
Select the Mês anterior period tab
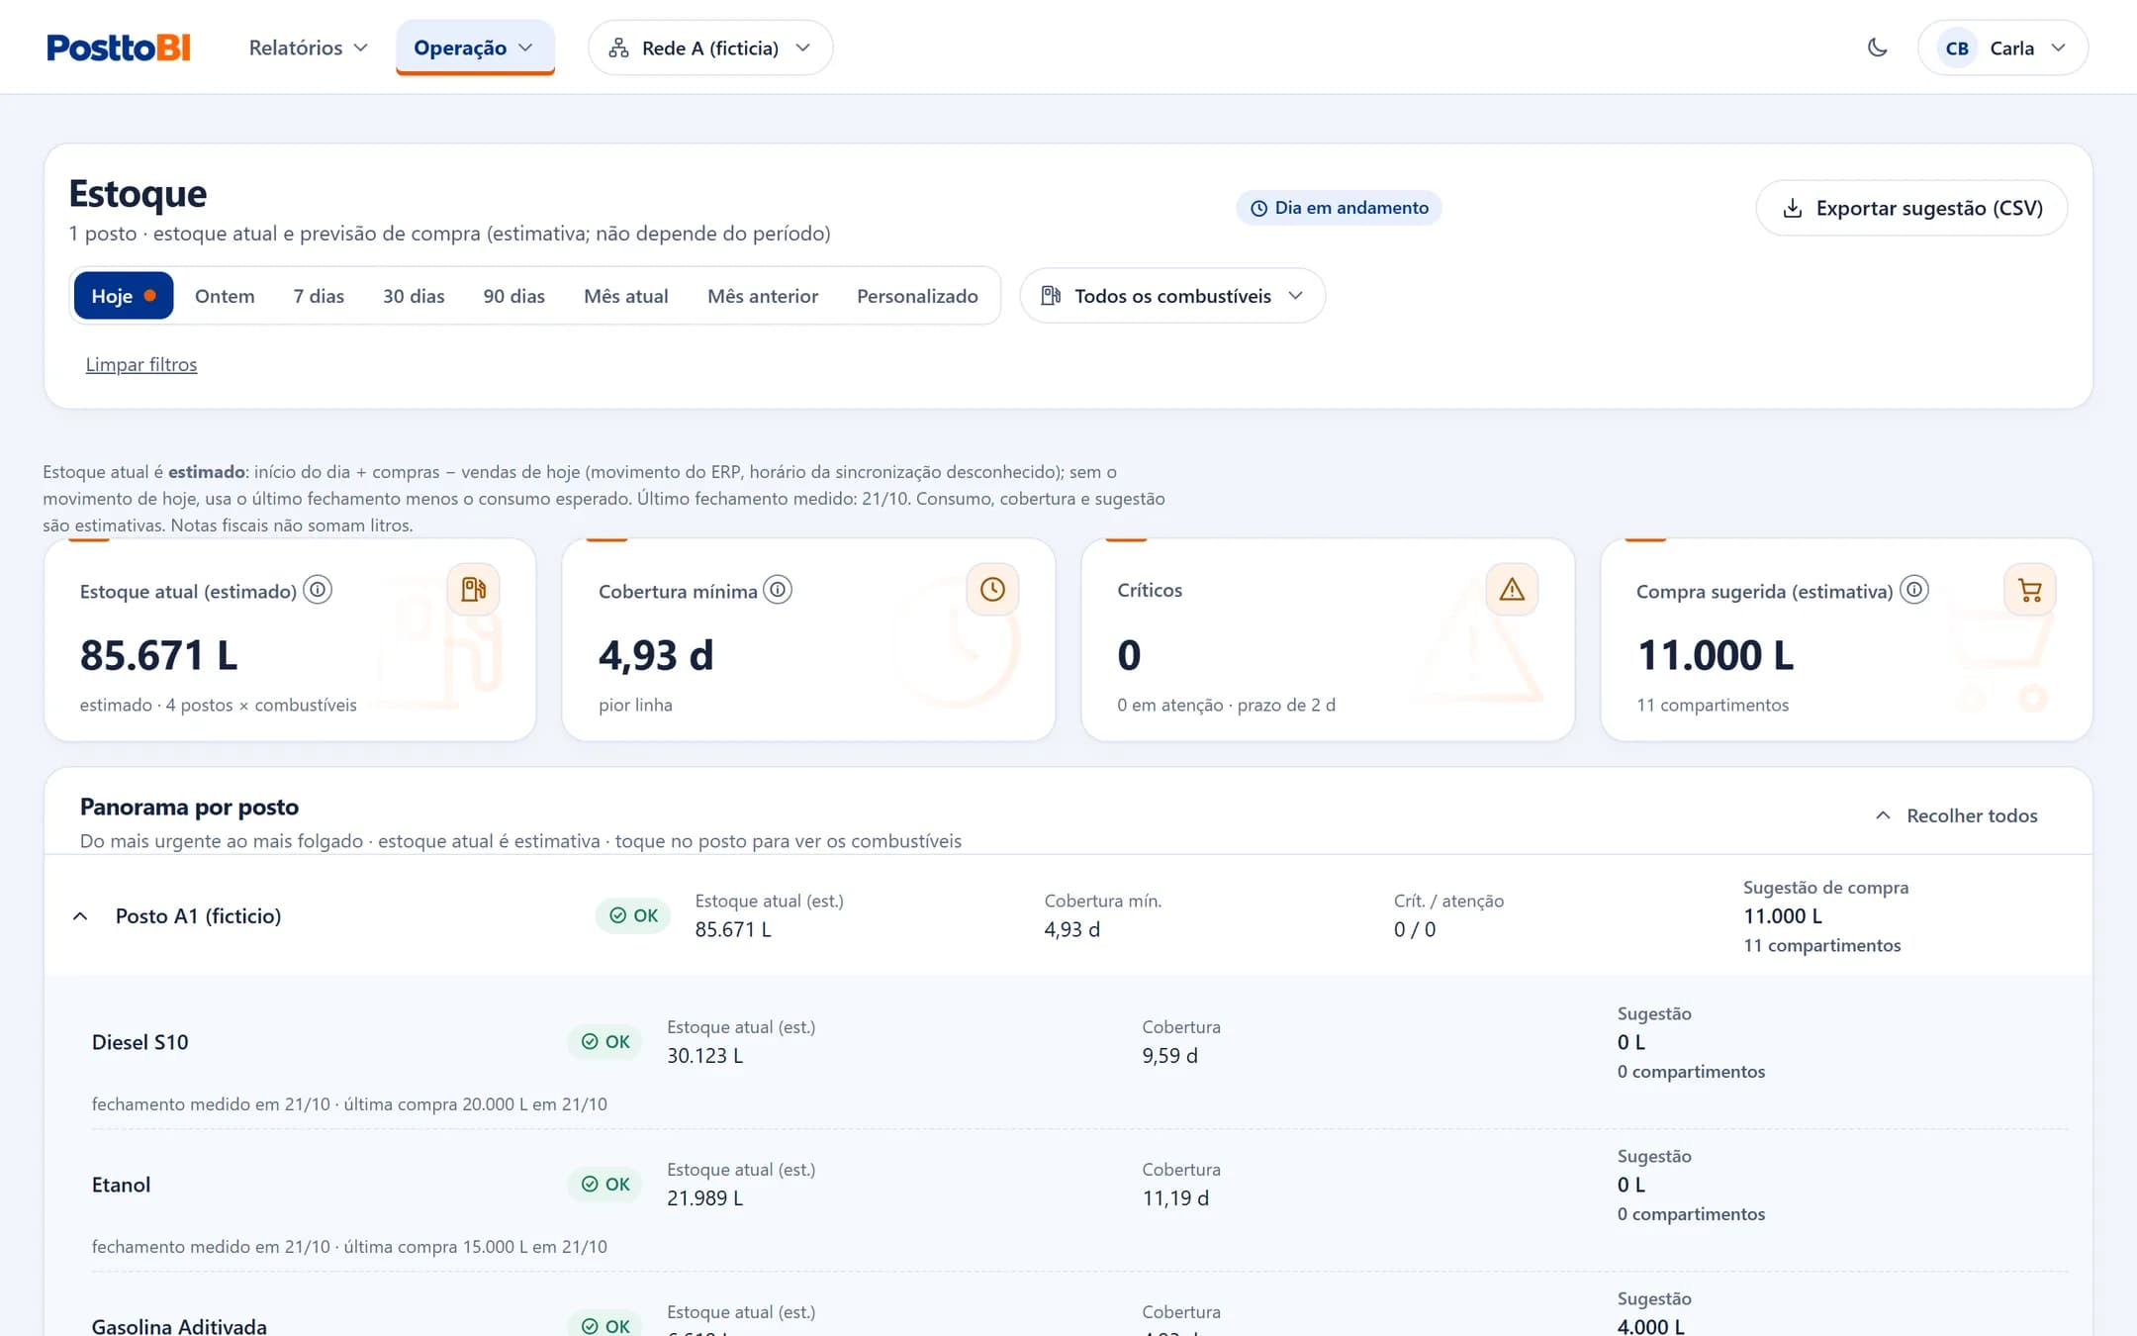pos(763,296)
